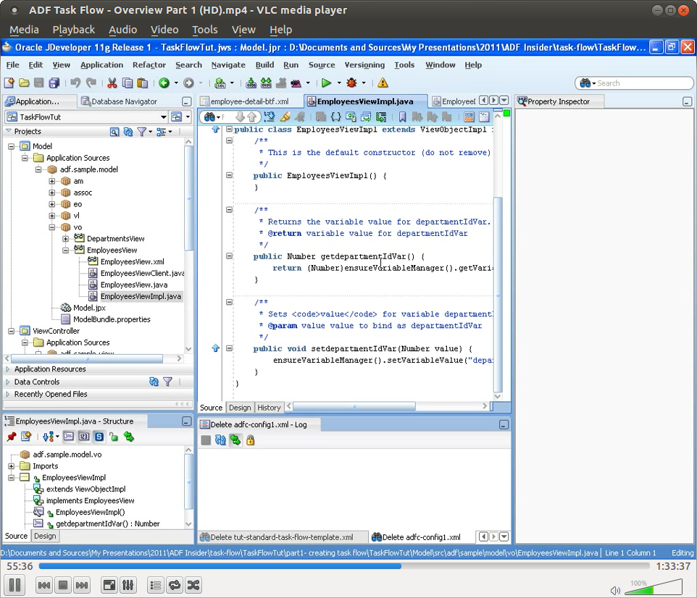Switch the editor to the Design view button

tap(239, 408)
